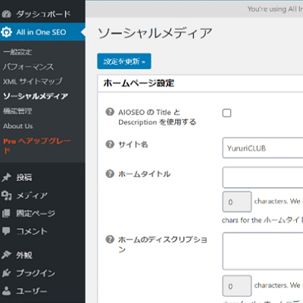Viewport: 303px width, 303px height.
Task: Open All in One SEO menu
Action: pos(42,32)
